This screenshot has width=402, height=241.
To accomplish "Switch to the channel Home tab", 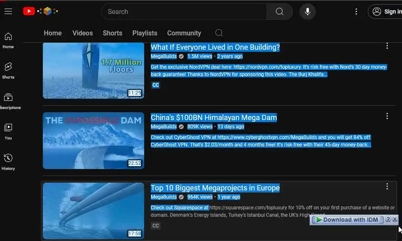I will (53, 33).
